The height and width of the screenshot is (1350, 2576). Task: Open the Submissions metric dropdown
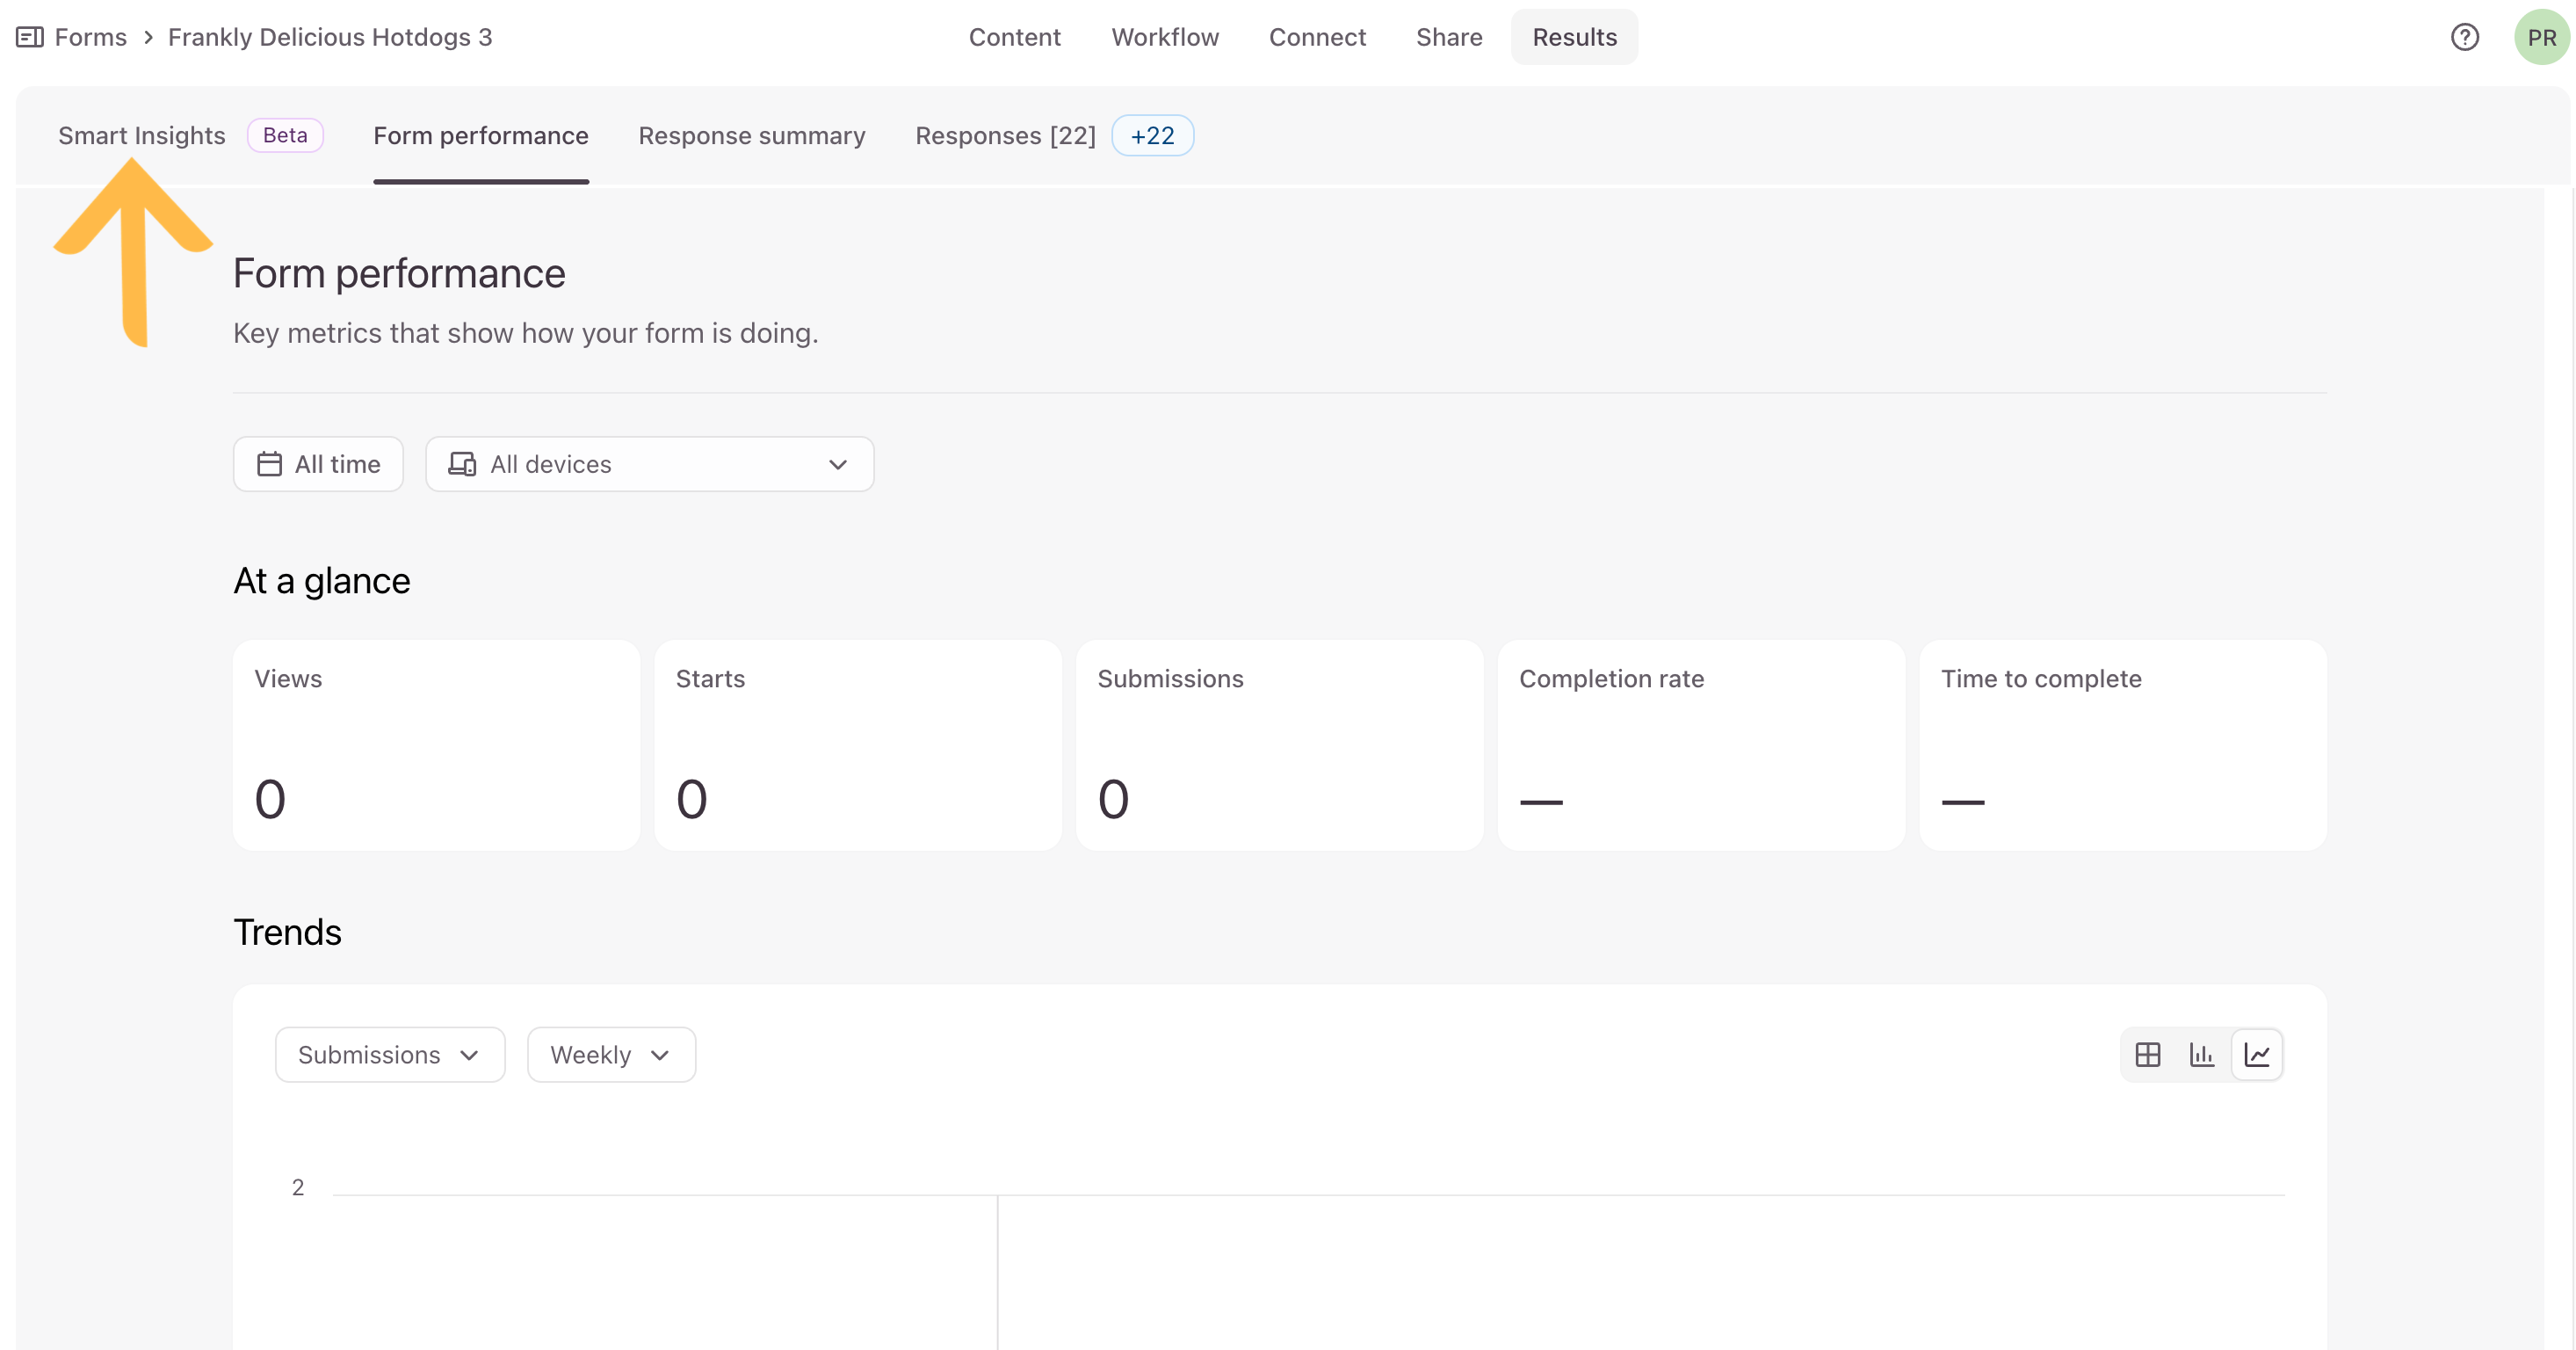point(390,1054)
